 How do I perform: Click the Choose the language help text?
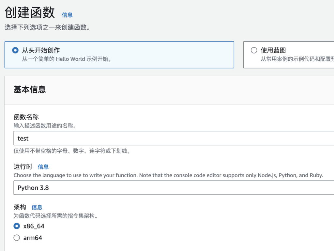[168, 175]
